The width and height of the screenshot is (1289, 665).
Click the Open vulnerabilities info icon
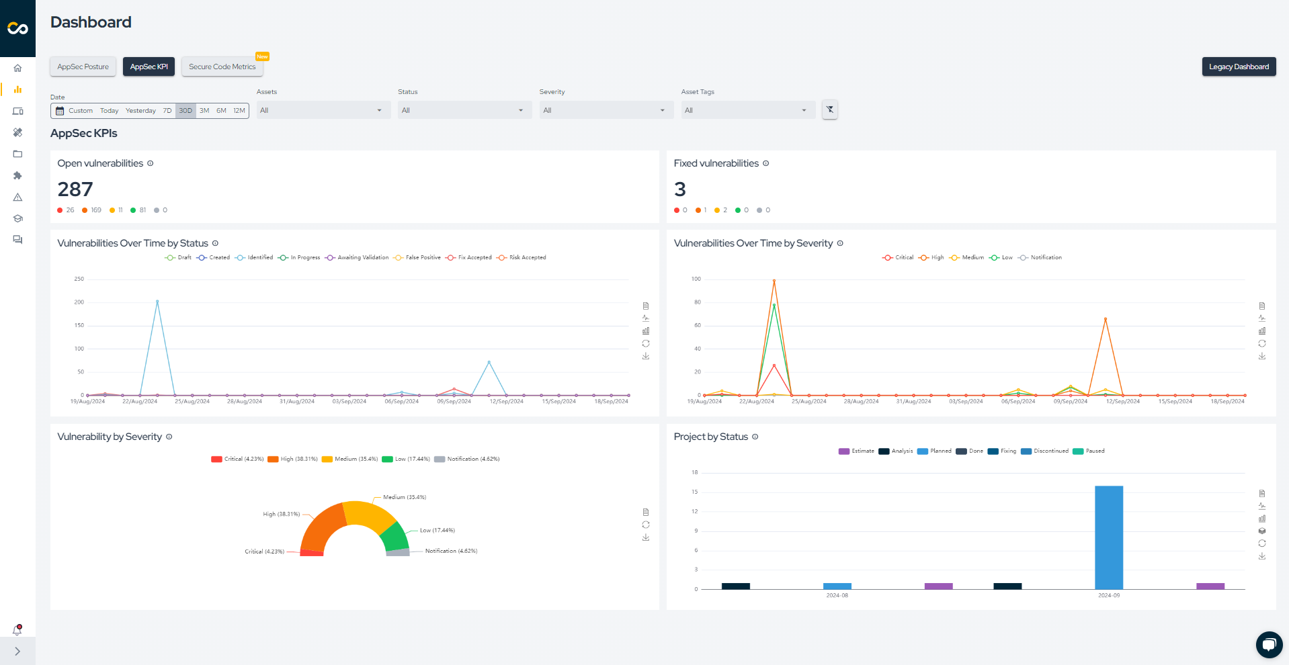pos(151,163)
